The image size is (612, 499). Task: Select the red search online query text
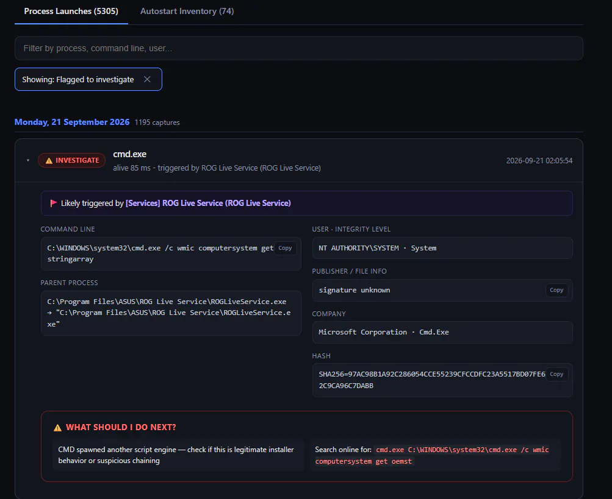pyautogui.click(x=431, y=455)
